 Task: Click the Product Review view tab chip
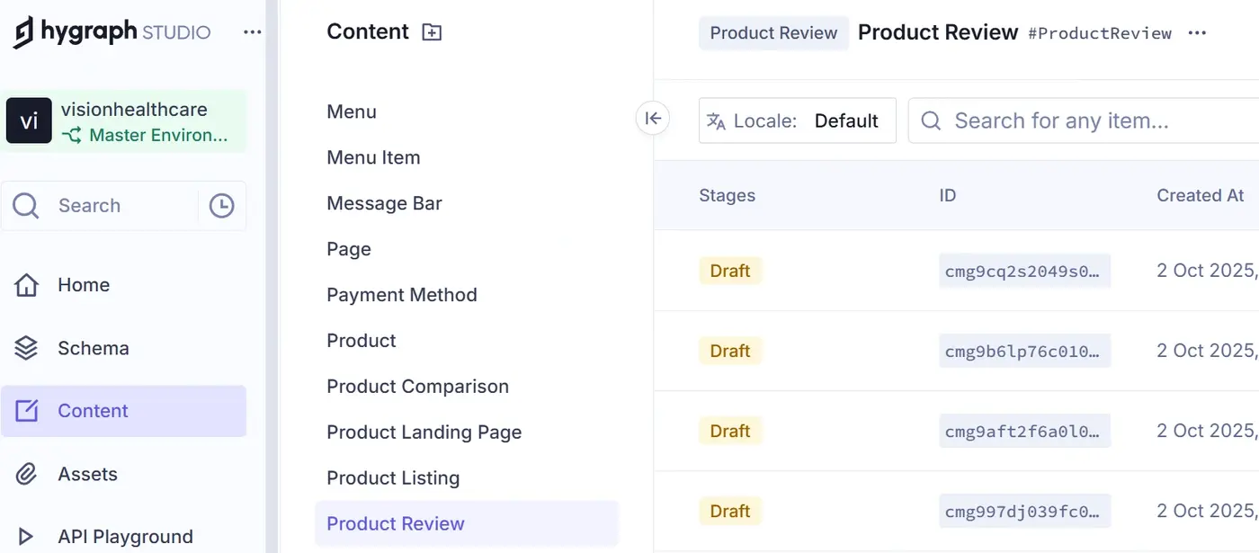[x=773, y=33]
